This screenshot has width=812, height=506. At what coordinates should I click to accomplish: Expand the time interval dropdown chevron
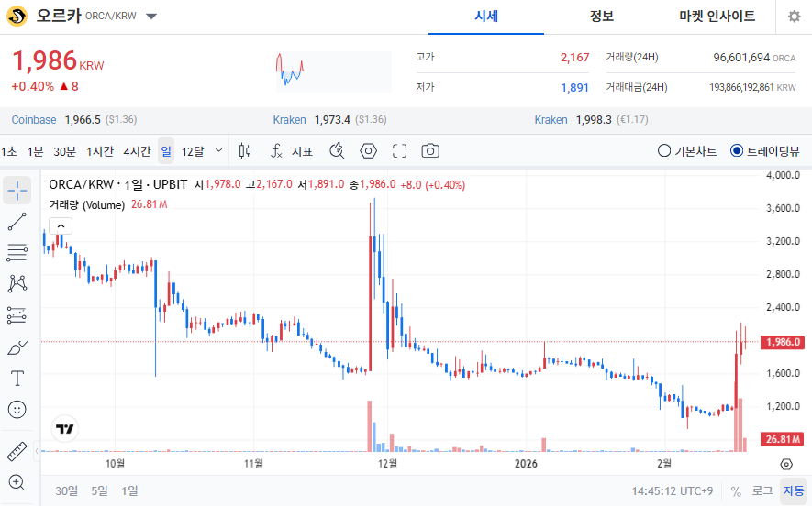[218, 150]
